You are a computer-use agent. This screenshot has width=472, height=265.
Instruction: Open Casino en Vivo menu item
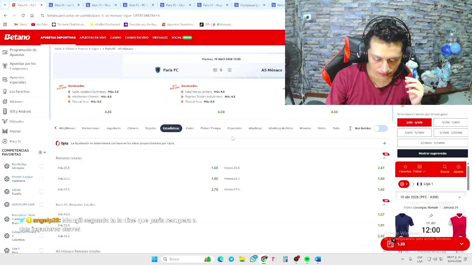[x=136, y=38]
